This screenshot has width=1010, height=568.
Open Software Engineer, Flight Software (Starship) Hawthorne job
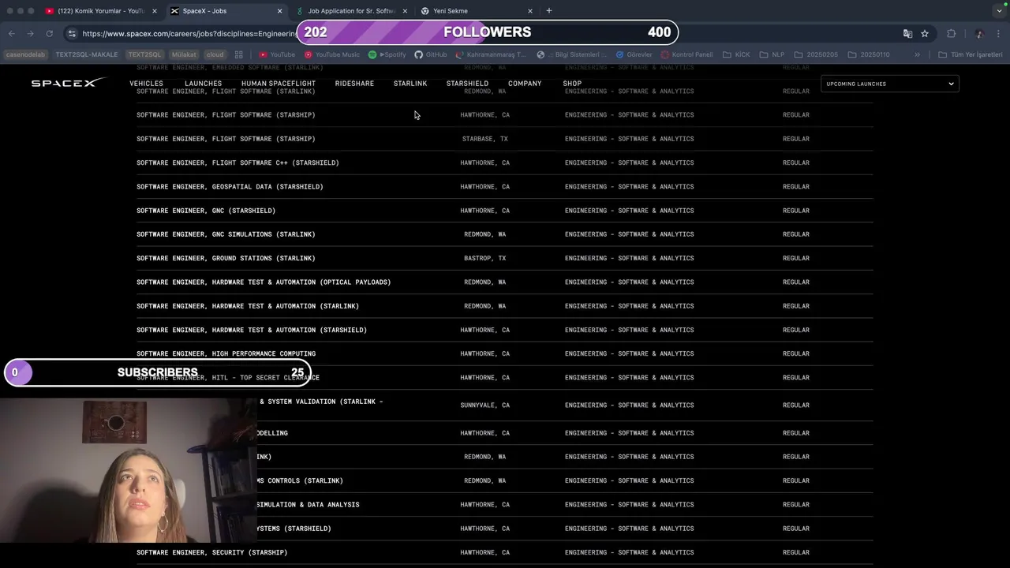(226, 115)
